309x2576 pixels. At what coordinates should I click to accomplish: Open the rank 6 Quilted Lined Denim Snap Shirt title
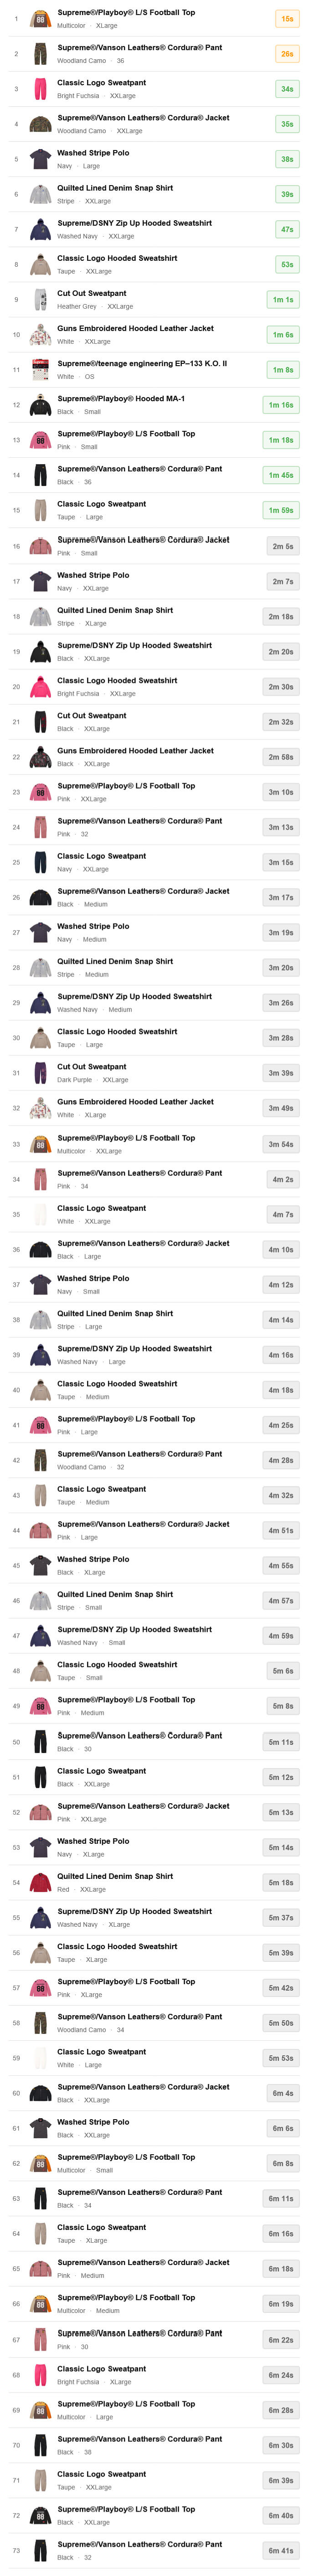pyautogui.click(x=115, y=188)
